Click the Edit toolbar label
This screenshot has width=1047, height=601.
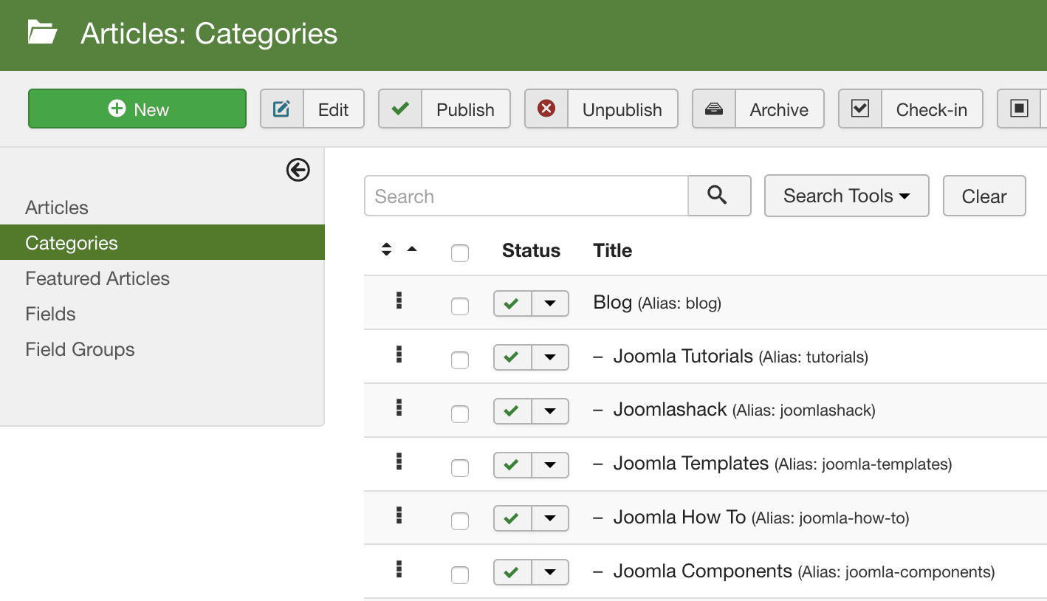click(x=333, y=109)
